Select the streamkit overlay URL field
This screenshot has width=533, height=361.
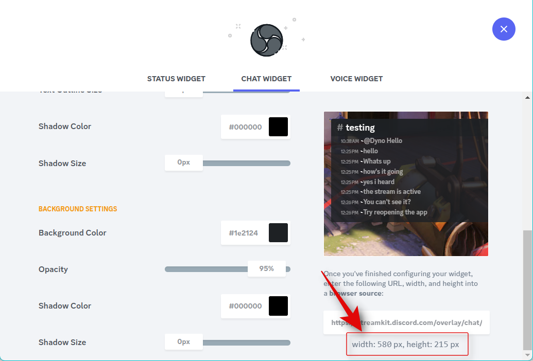point(406,322)
